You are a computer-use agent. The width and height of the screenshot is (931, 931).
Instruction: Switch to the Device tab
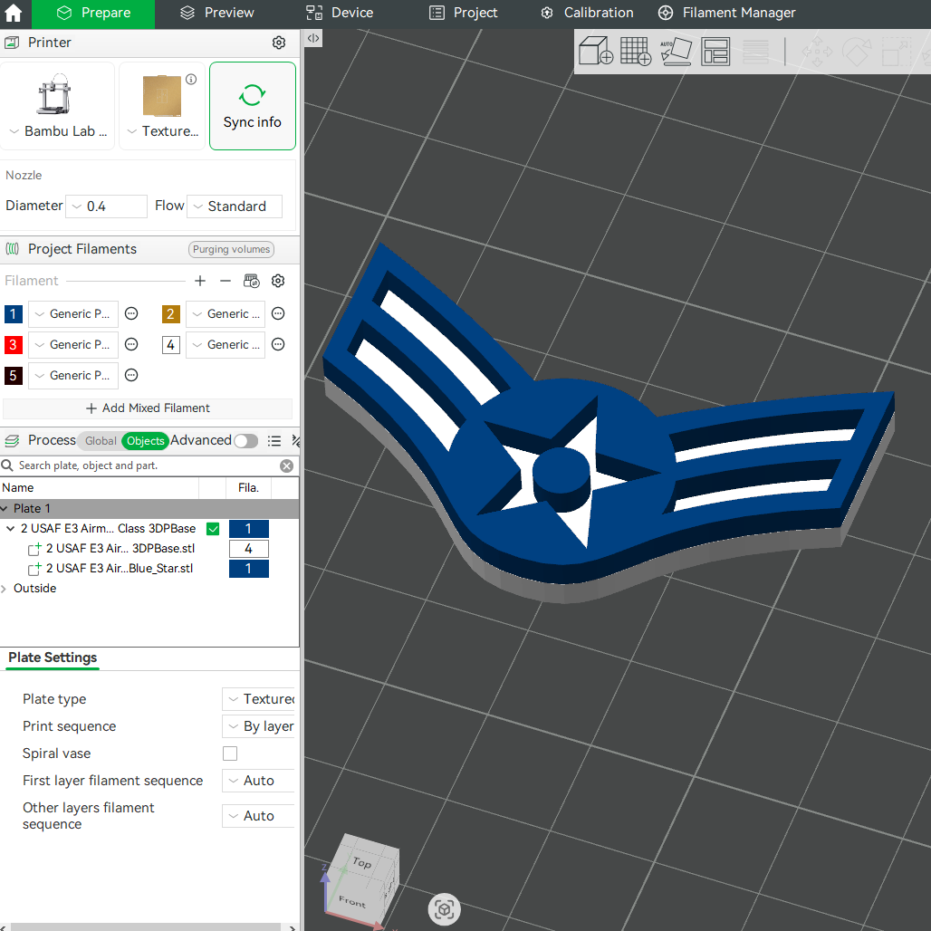point(340,13)
